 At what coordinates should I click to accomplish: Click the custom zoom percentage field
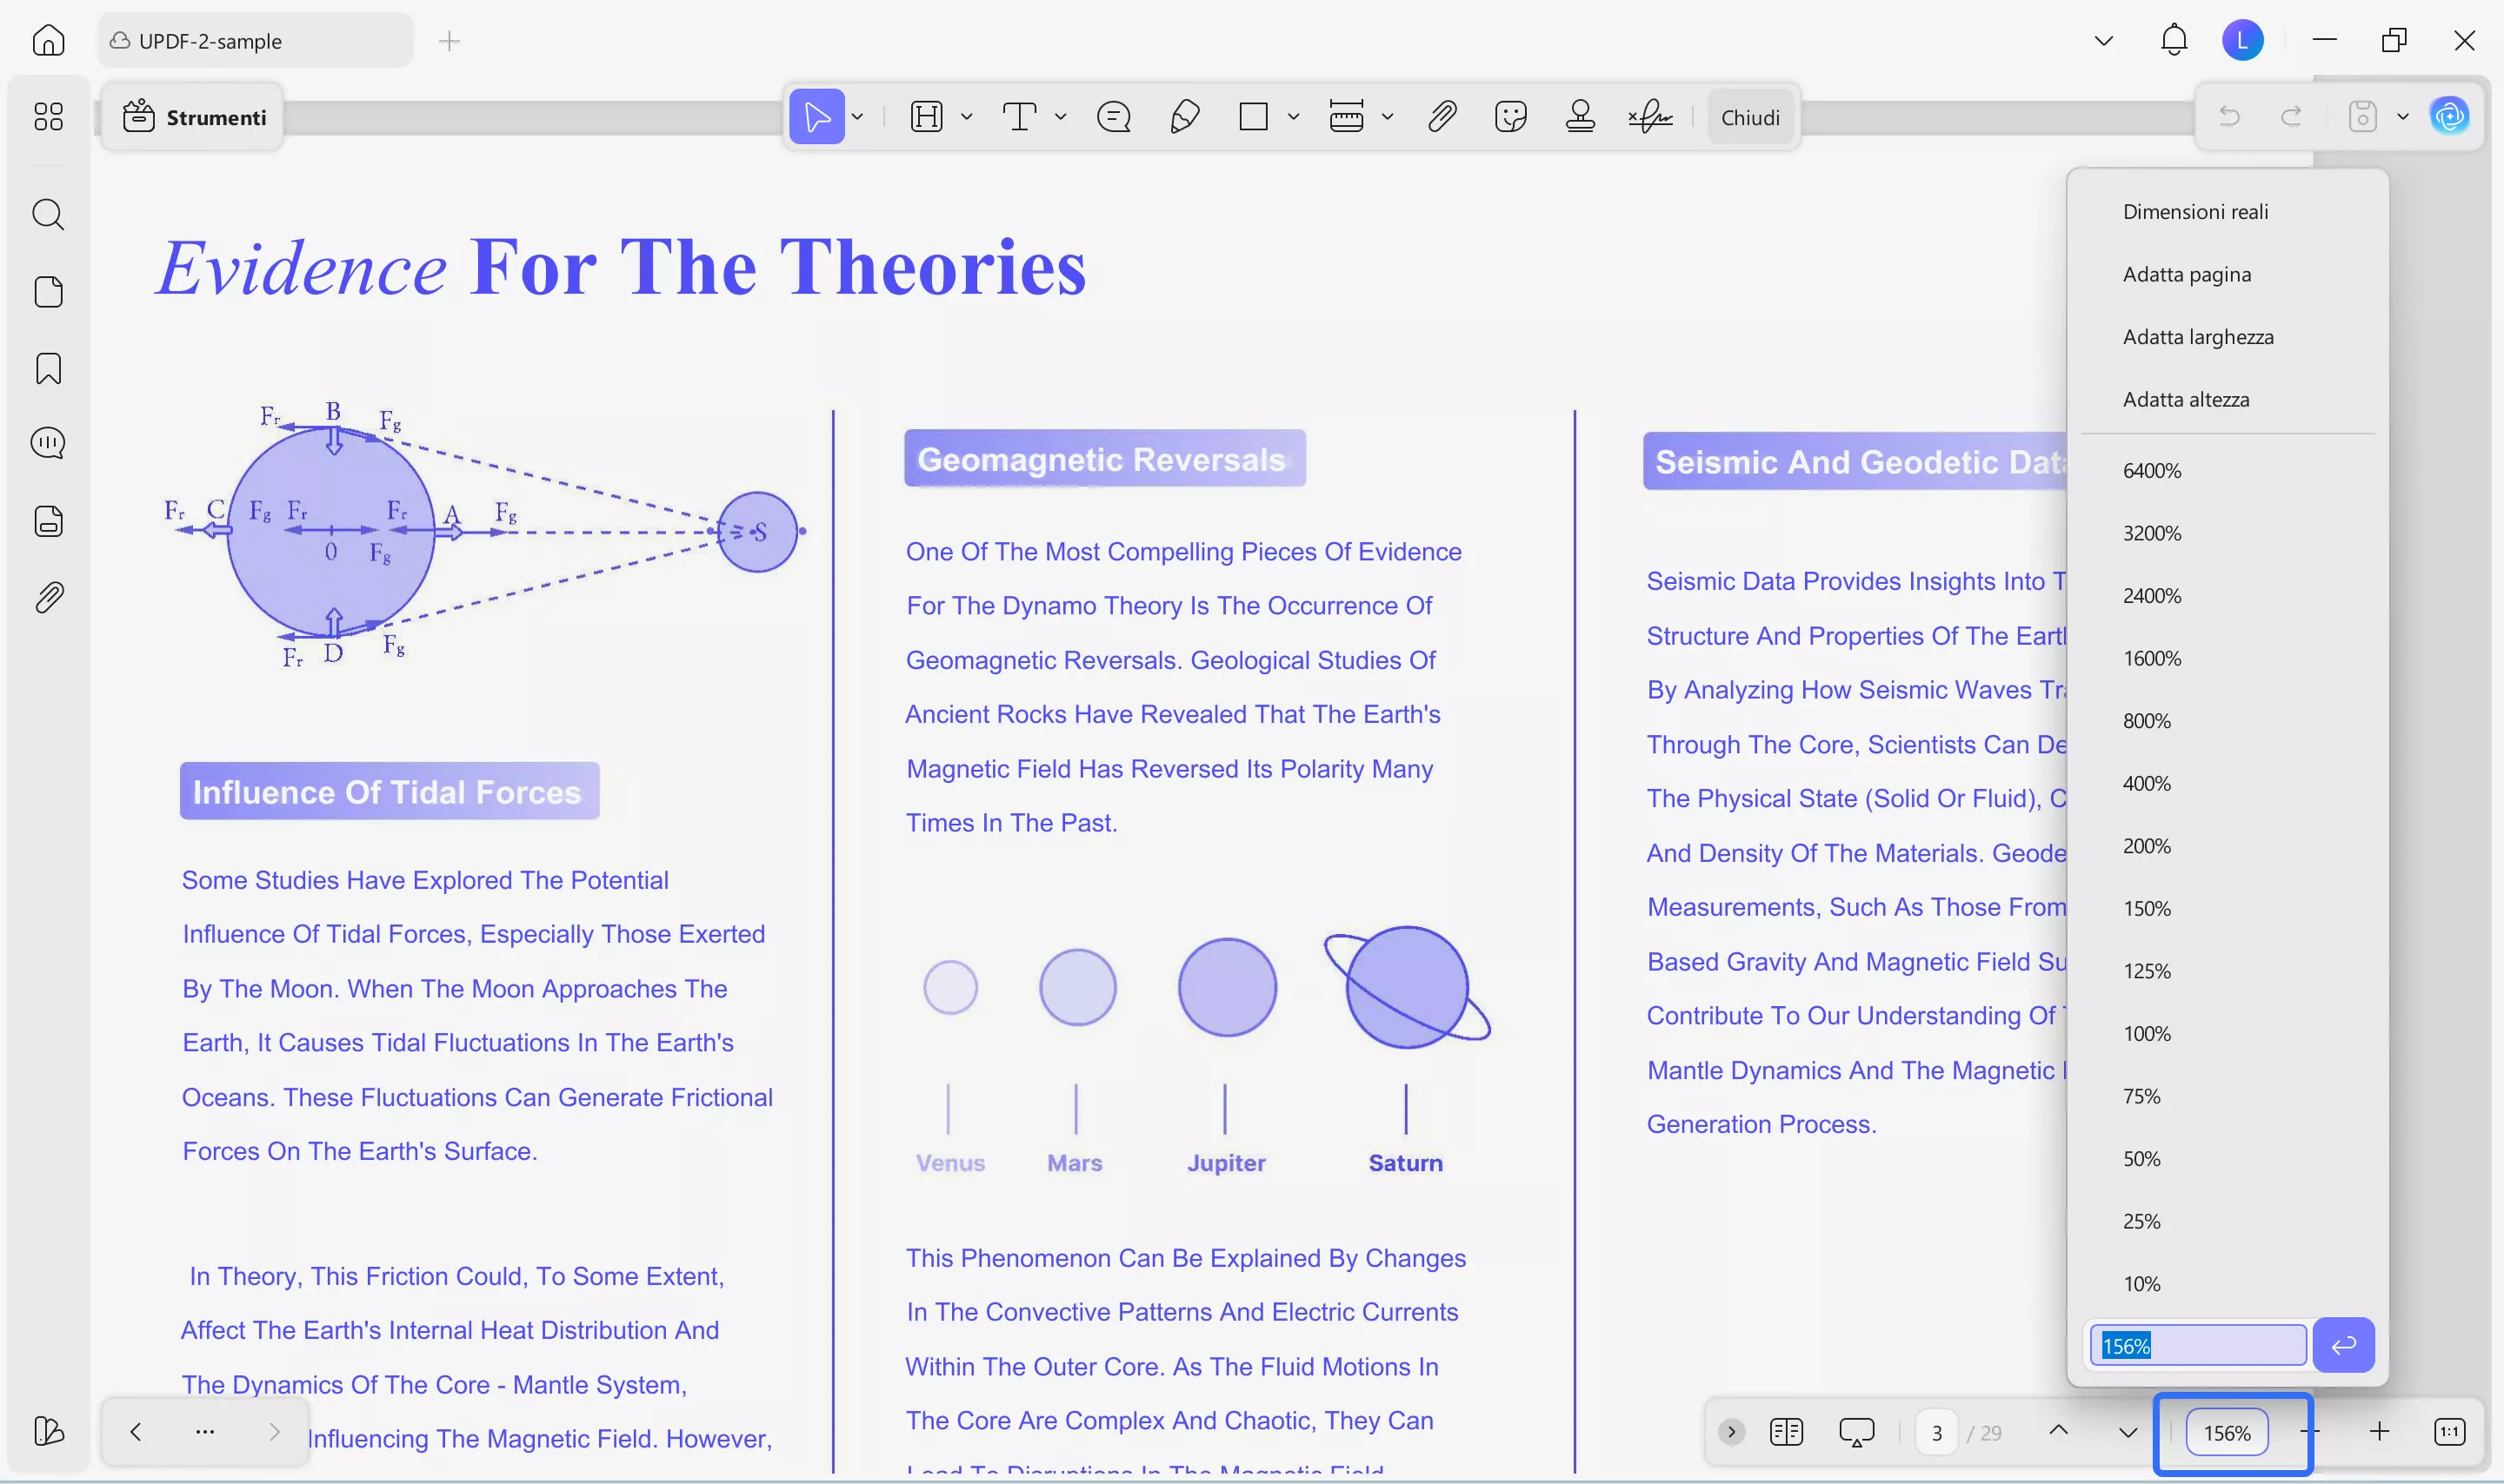point(2197,1345)
